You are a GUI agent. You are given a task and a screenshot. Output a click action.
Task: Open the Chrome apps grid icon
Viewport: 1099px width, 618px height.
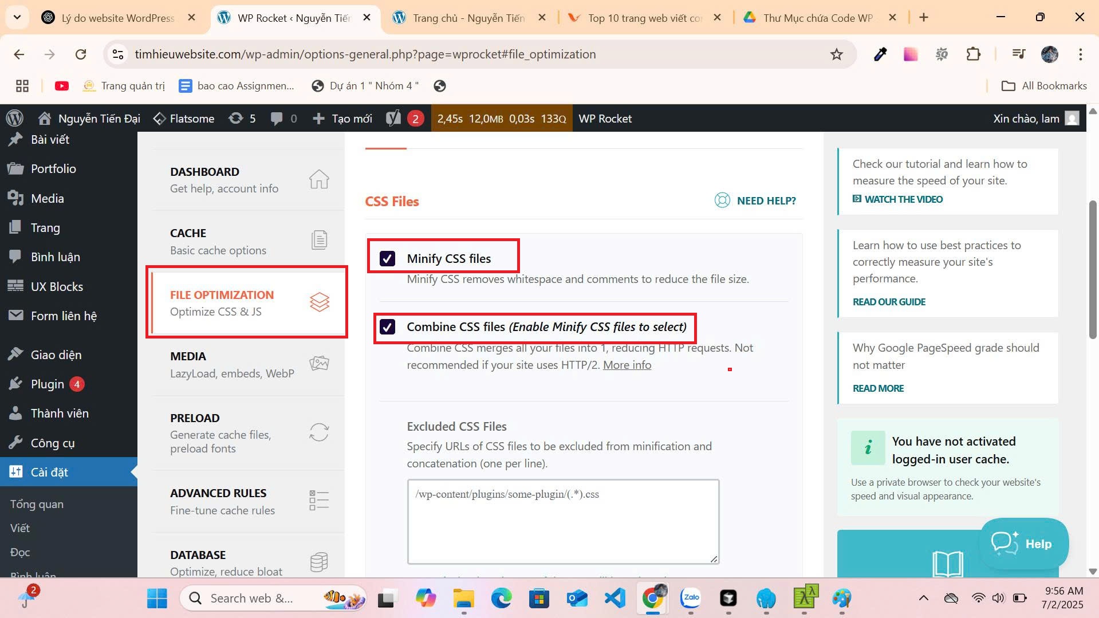[x=22, y=86]
